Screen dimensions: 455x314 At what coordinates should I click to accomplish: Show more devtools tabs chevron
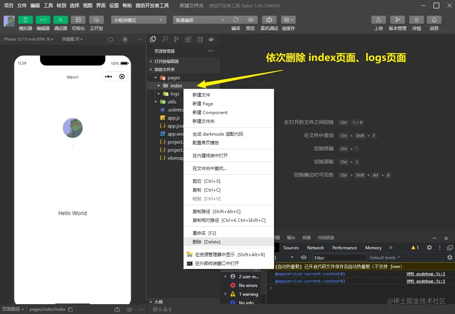click(391, 247)
